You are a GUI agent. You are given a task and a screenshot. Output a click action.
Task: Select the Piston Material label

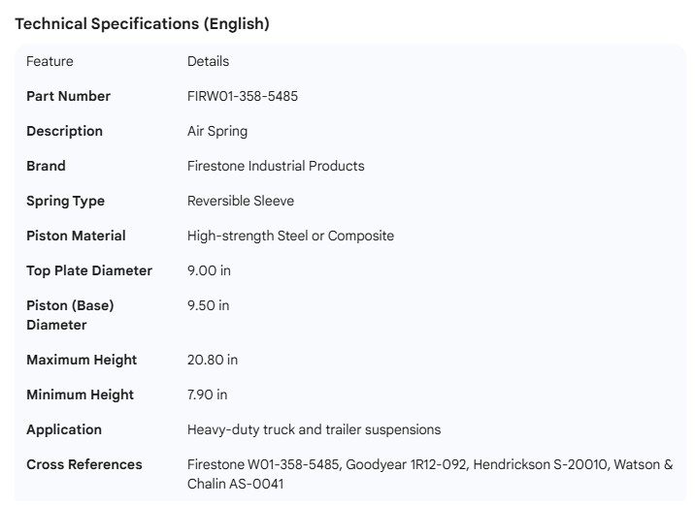(x=76, y=236)
